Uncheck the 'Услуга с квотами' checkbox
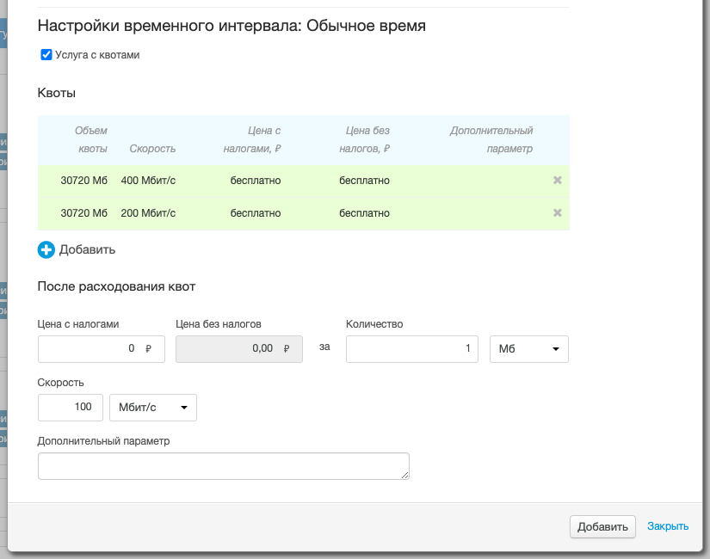 (x=46, y=55)
